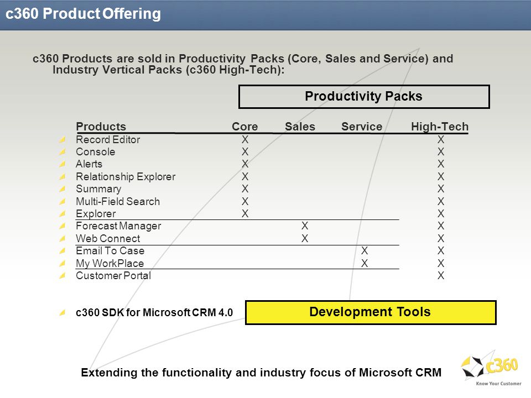Click the Core X mark for Record Editor
The height and width of the screenshot is (398, 531).
tap(245, 139)
